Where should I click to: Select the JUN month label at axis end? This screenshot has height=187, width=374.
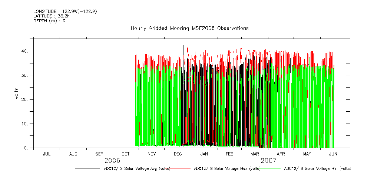[x=333, y=154]
